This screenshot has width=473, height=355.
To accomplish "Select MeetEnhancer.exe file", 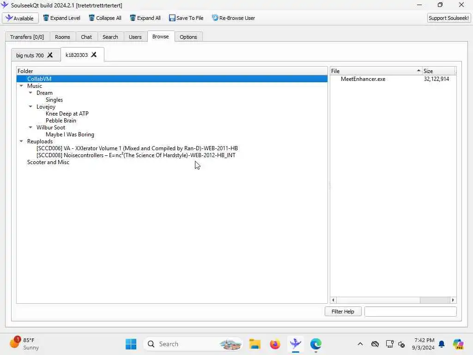I will (x=363, y=79).
